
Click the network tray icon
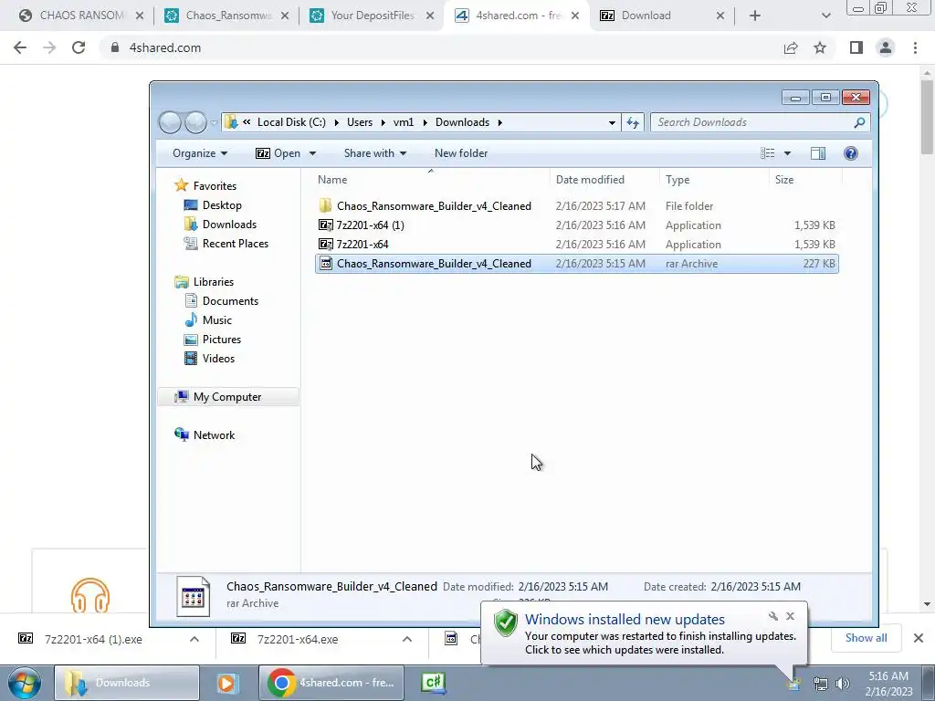(821, 684)
